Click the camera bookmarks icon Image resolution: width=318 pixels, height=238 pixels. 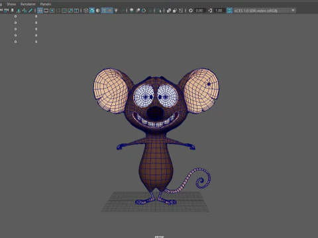tap(13, 11)
